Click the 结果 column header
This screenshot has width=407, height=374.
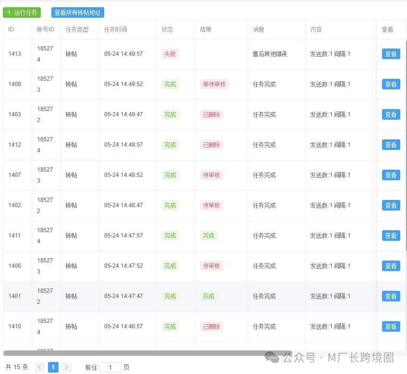pos(206,29)
